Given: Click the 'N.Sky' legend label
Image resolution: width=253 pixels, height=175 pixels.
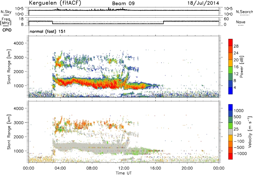Looking at the screenshot, I should (x=6, y=12).
